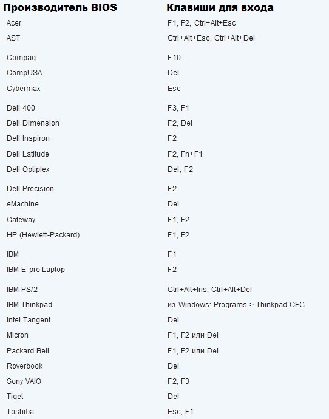The image size is (329, 419).
Task: Click the 'Клавиши для входа' column header
Action: click(x=220, y=8)
